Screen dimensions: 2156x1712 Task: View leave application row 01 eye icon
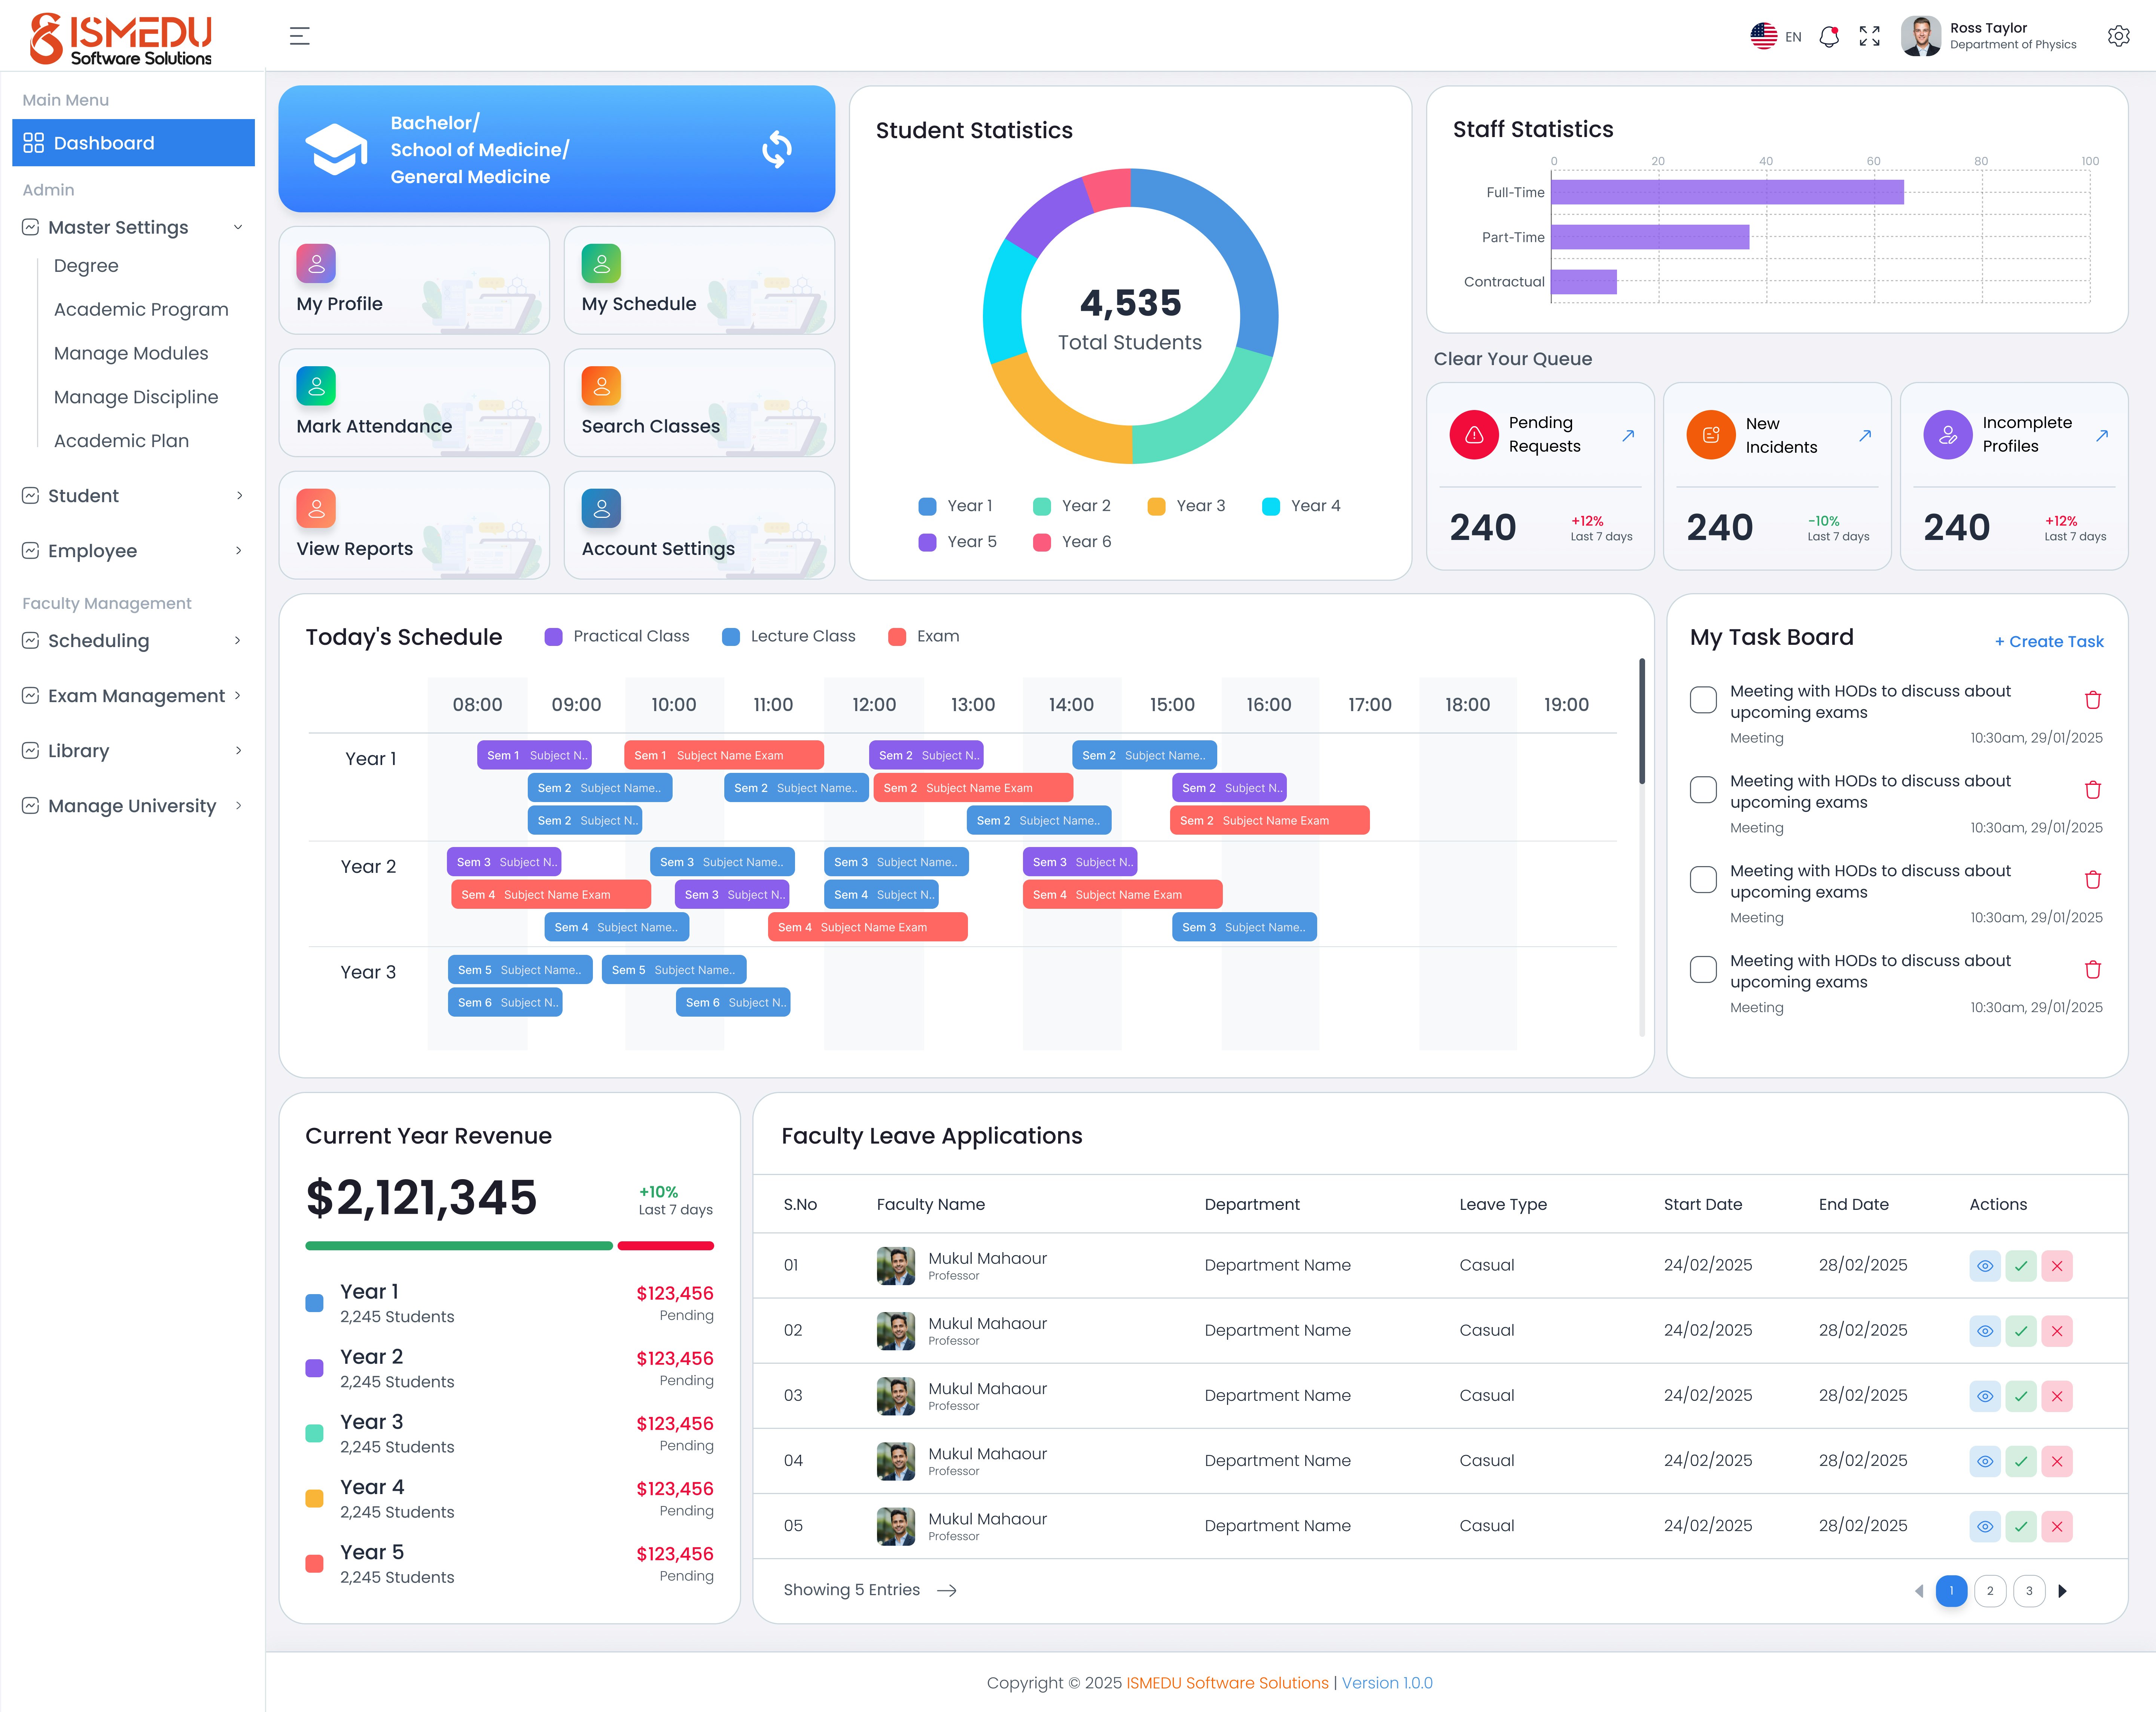click(x=1985, y=1266)
